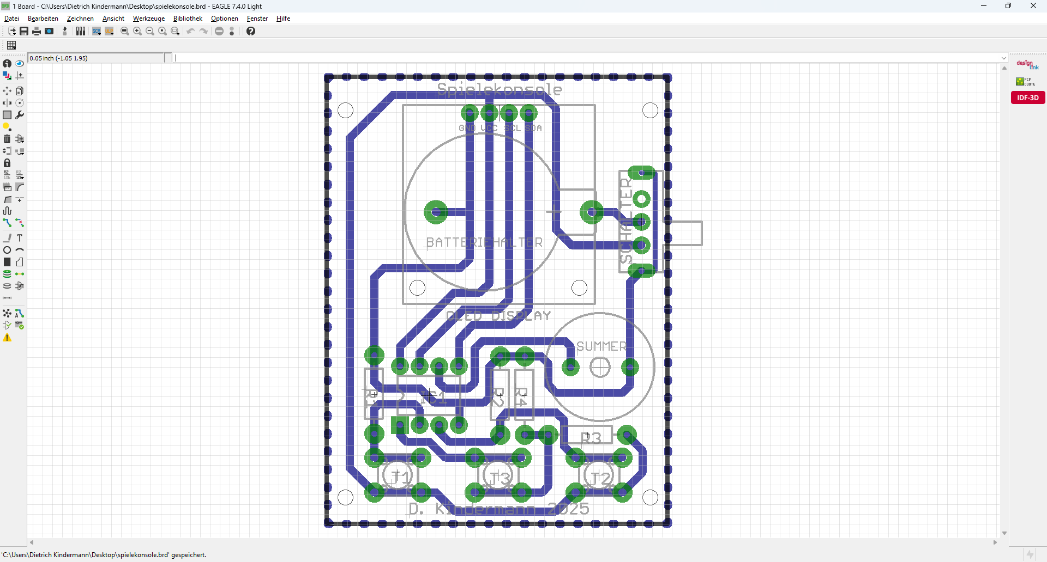Select the Mark origin tool
Image resolution: width=1047 pixels, height=562 pixels.
click(20, 76)
